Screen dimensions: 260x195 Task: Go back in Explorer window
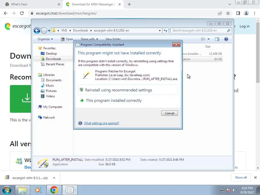click(x=37, y=30)
